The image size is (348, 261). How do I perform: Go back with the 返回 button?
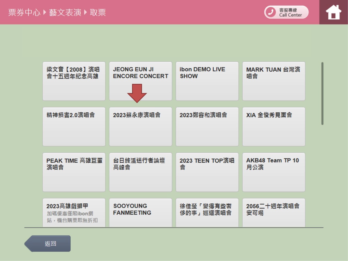pos(48,244)
